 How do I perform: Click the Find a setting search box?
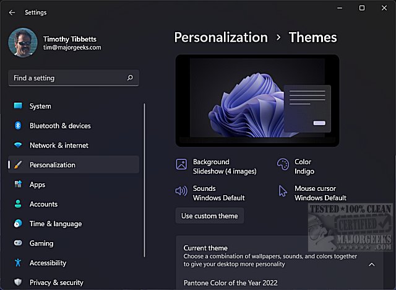pyautogui.click(x=74, y=78)
